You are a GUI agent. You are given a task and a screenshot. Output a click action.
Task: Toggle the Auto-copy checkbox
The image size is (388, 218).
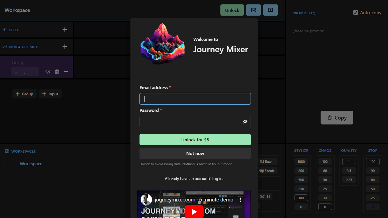point(356,12)
